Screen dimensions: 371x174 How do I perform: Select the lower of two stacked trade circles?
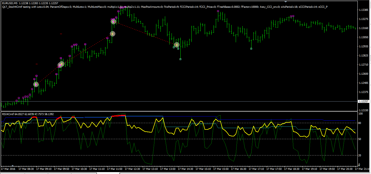click(112, 34)
